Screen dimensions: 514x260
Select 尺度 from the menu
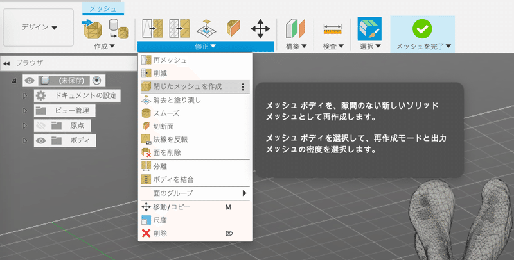[x=195, y=220]
